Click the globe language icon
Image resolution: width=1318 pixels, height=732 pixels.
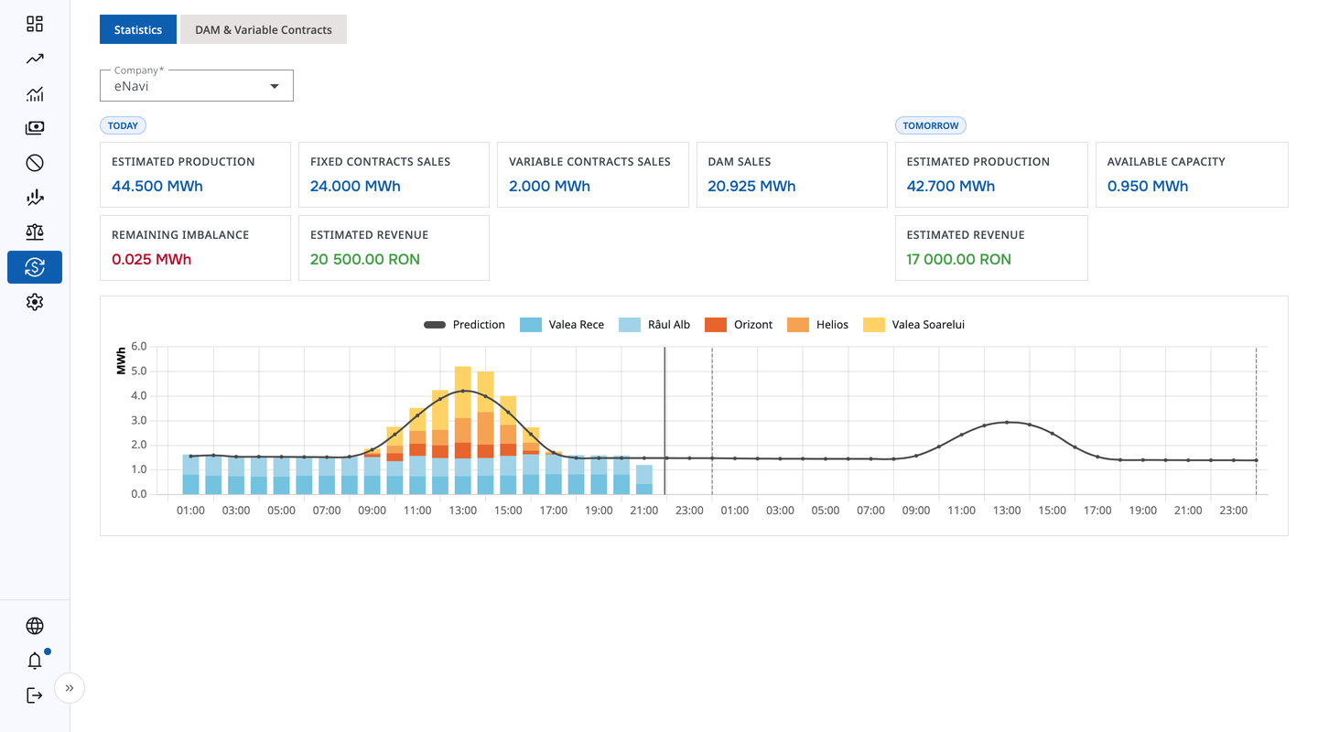pos(35,625)
